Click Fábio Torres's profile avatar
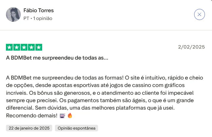 click(x=13, y=14)
